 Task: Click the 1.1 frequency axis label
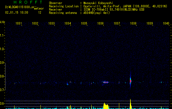pos(2,35)
